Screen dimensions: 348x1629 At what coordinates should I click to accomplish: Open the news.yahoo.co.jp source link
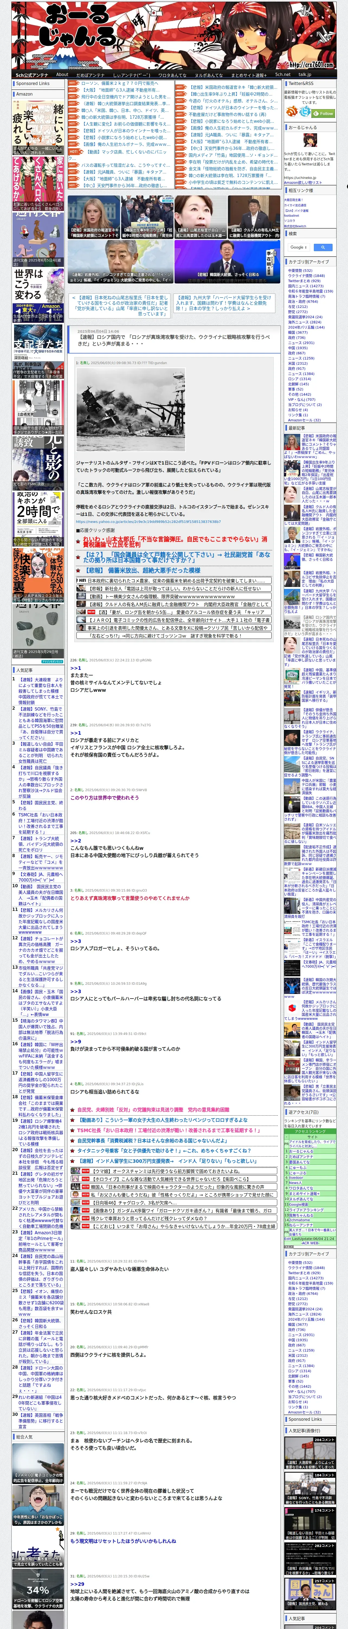pos(149,522)
